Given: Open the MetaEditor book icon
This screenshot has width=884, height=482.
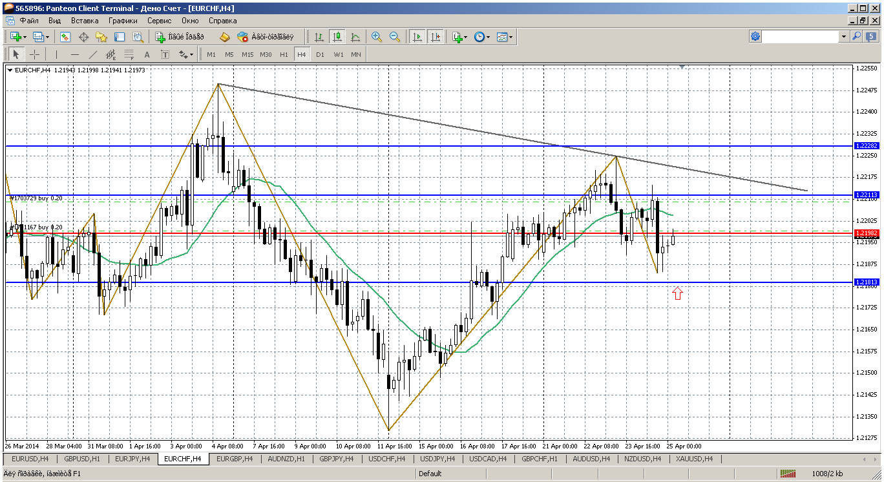Looking at the screenshot, I should pyautogui.click(x=225, y=37).
